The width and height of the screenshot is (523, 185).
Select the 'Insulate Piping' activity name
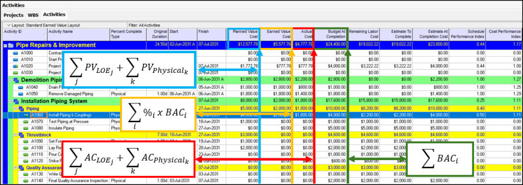61,128
